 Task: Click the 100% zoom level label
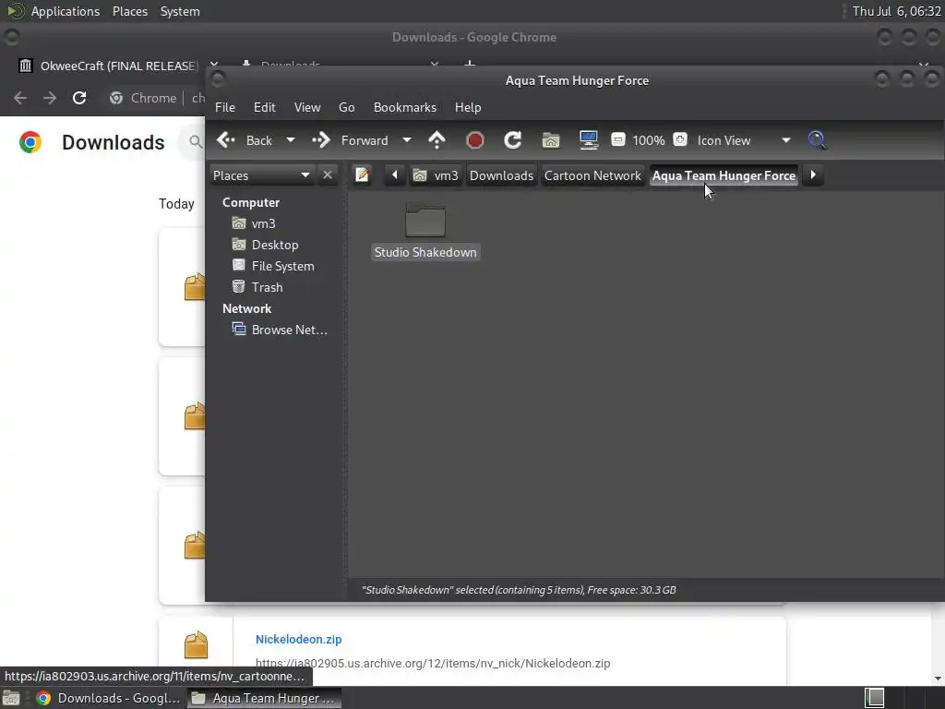tap(649, 140)
